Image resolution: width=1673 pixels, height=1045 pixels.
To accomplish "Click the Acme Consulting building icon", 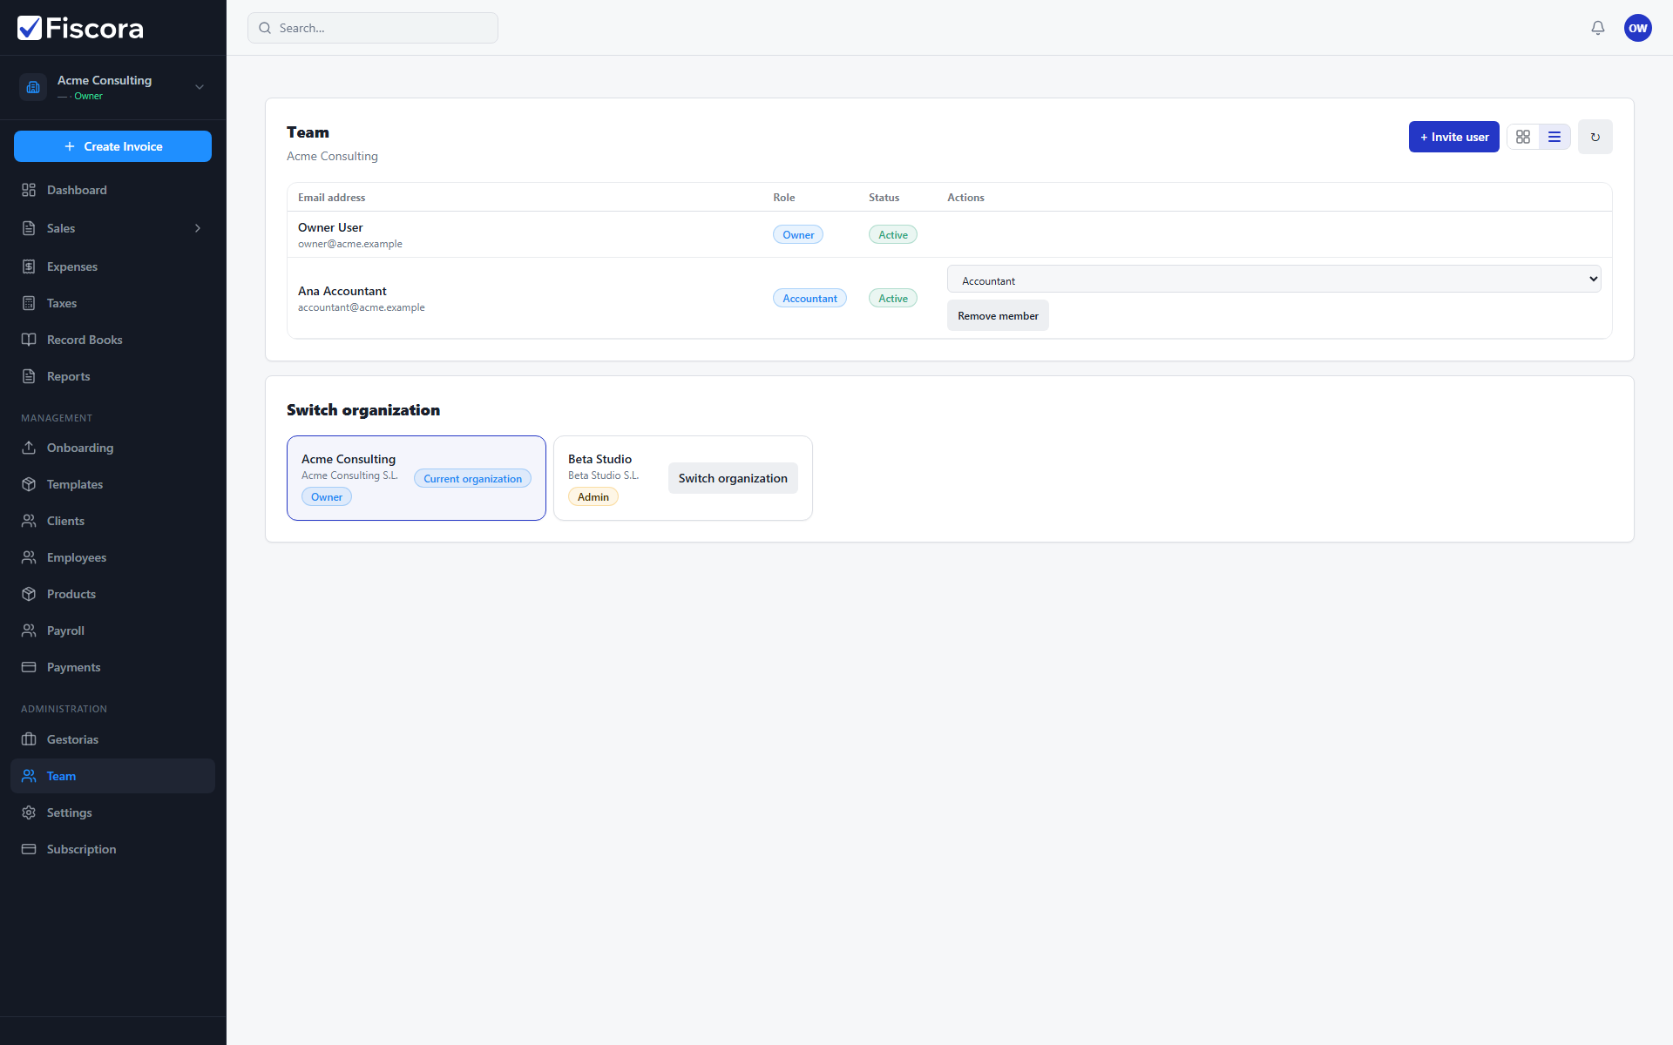I will pyautogui.click(x=33, y=87).
